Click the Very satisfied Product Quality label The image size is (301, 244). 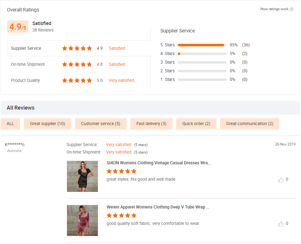point(121,80)
